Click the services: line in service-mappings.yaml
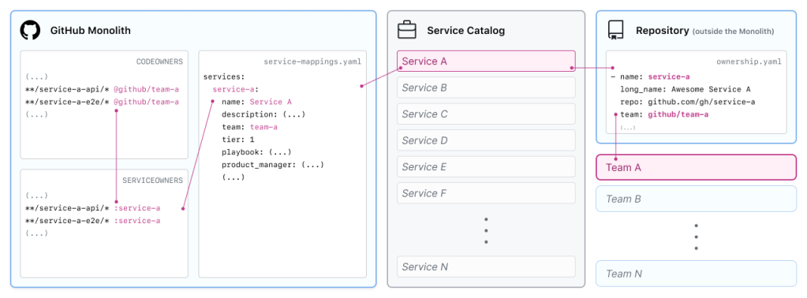The width and height of the screenshot is (807, 298). (224, 76)
